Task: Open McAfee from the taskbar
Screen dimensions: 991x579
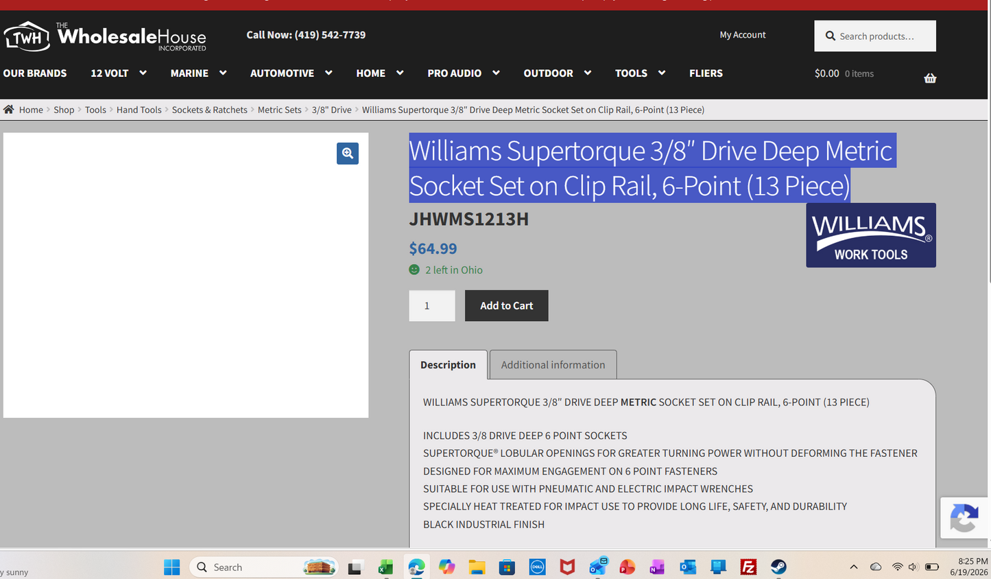Action: point(567,567)
